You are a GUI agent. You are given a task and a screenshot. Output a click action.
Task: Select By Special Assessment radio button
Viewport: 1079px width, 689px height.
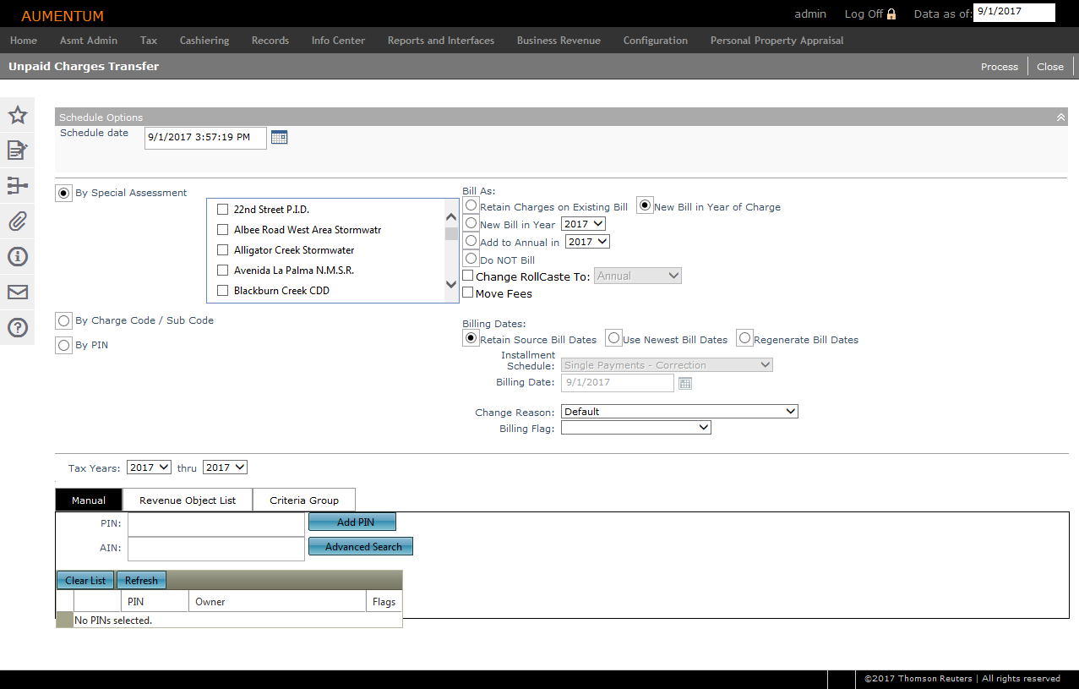coord(63,194)
